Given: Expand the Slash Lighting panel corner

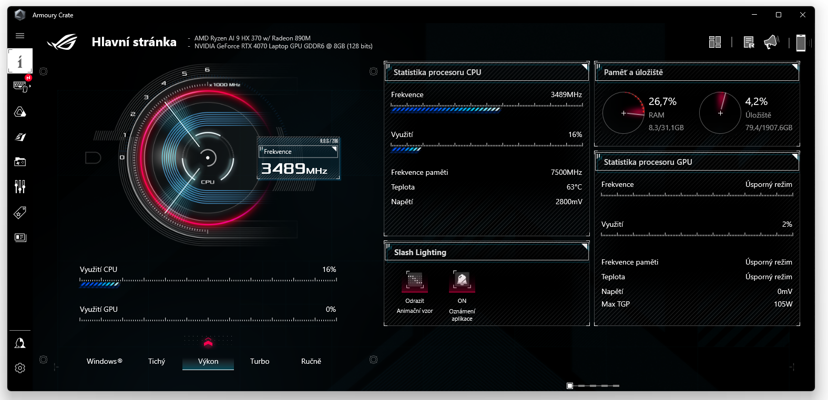Looking at the screenshot, I should pyautogui.click(x=585, y=246).
